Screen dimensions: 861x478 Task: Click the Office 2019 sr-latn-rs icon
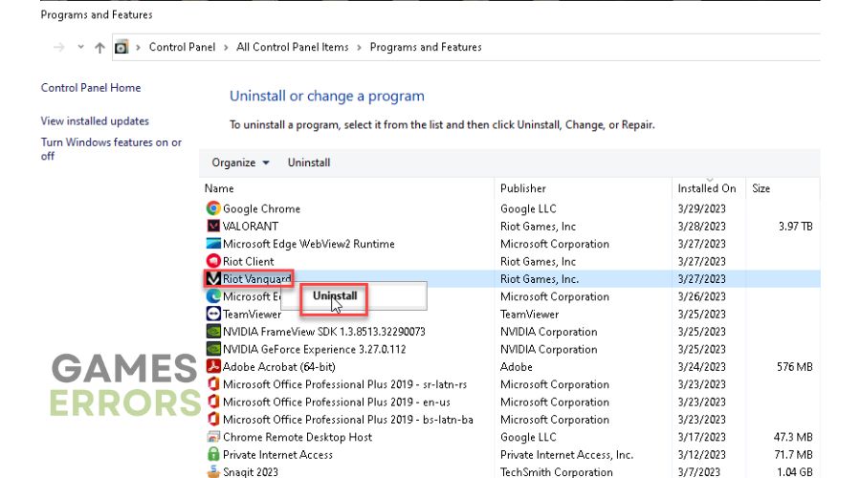pyautogui.click(x=213, y=384)
